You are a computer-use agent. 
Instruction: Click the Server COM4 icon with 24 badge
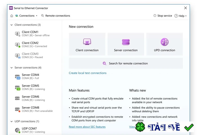tap(17, 76)
